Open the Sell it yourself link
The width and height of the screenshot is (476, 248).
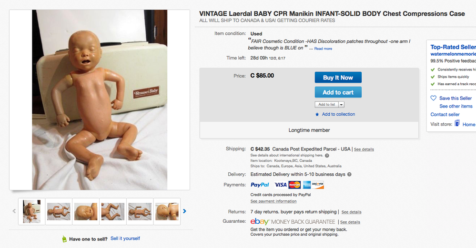tap(125, 238)
